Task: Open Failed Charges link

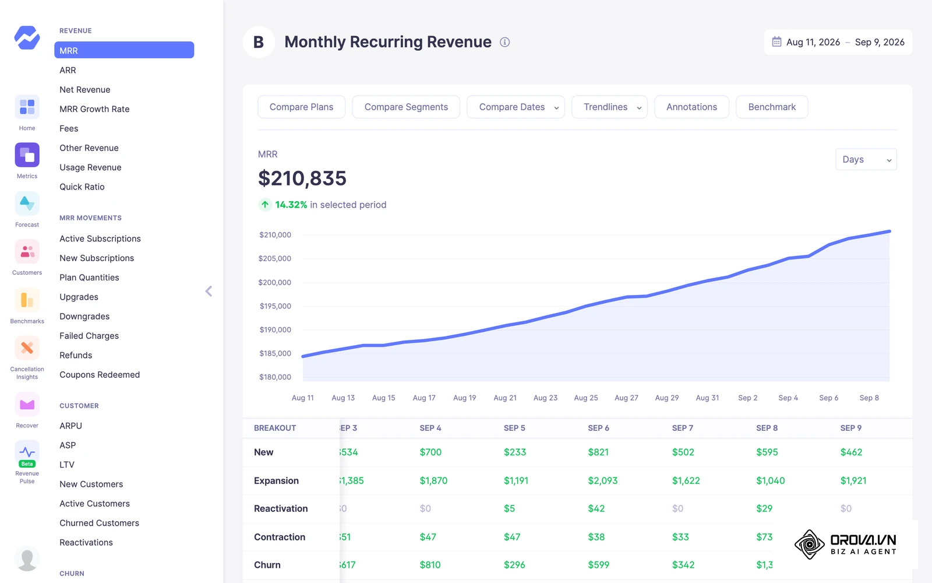Action: coord(89,336)
